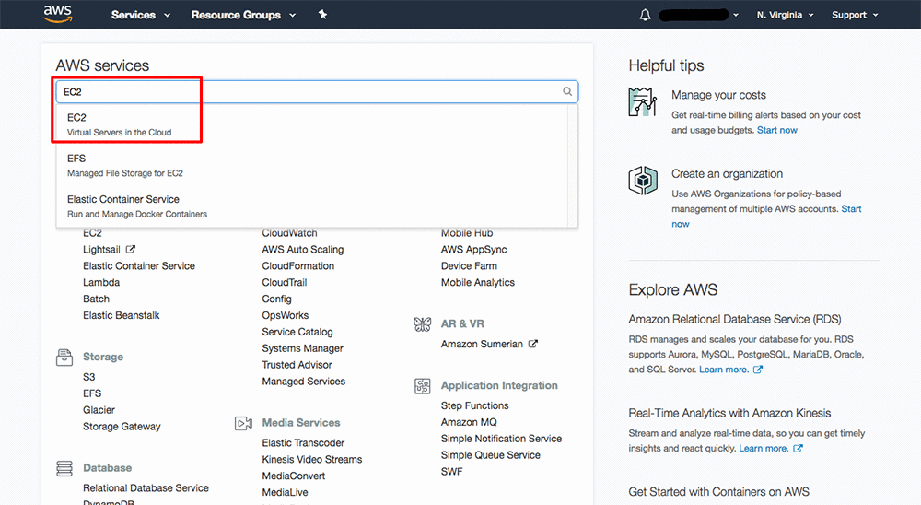
Task: Open S3 storage service
Action: click(88, 377)
